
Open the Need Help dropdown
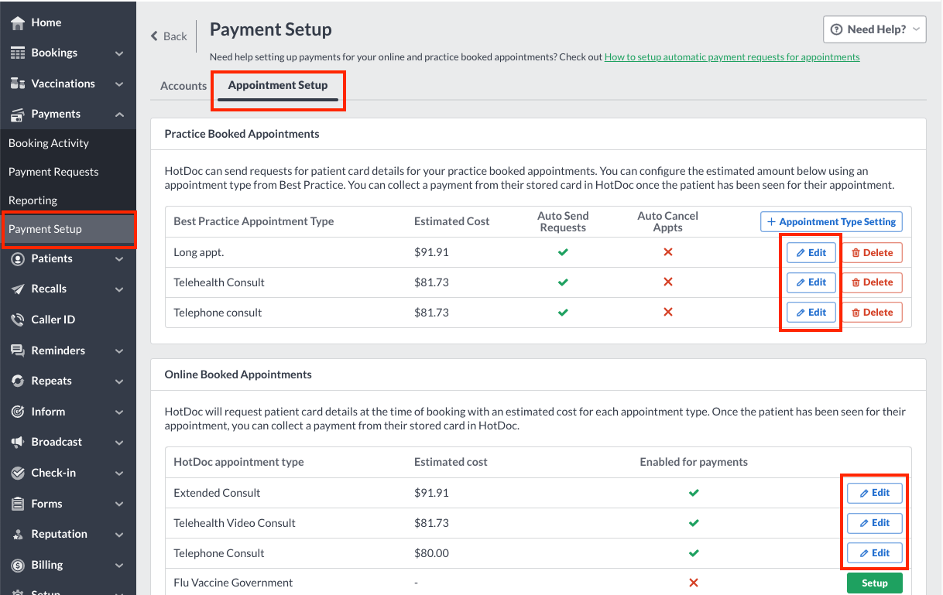click(875, 29)
